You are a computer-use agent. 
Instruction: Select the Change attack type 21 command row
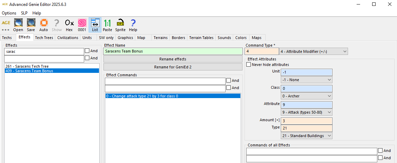(x=173, y=96)
